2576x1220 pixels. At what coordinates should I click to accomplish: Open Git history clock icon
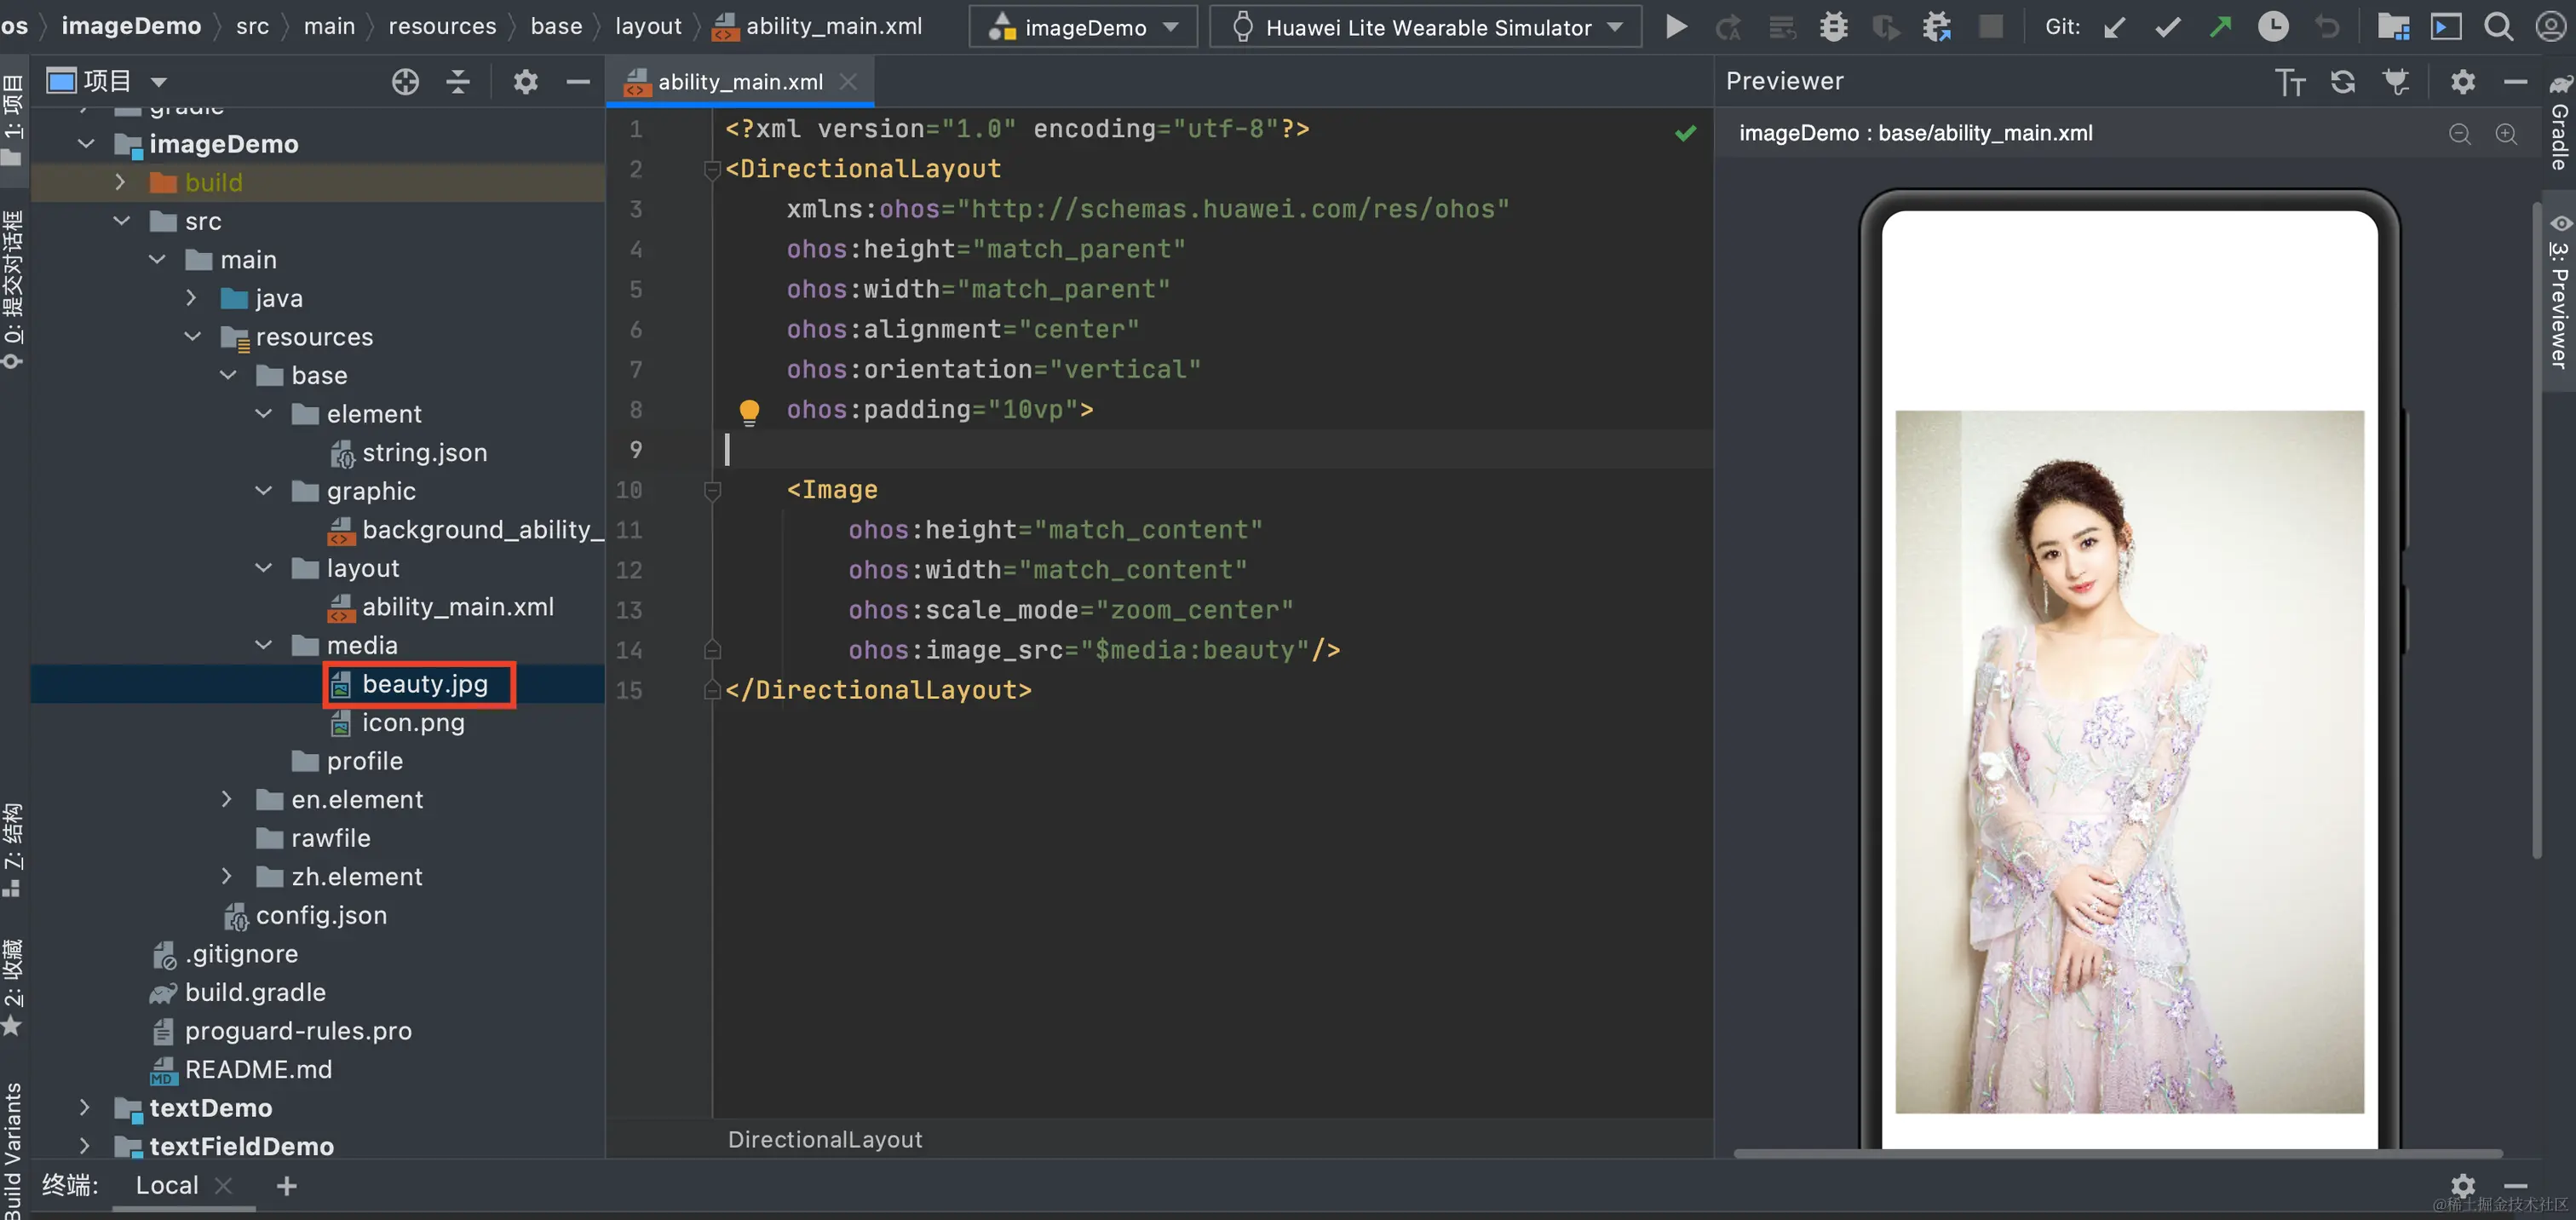(2272, 27)
